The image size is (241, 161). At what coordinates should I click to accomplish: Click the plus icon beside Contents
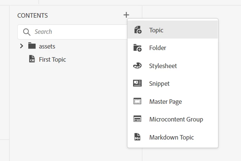(x=126, y=15)
